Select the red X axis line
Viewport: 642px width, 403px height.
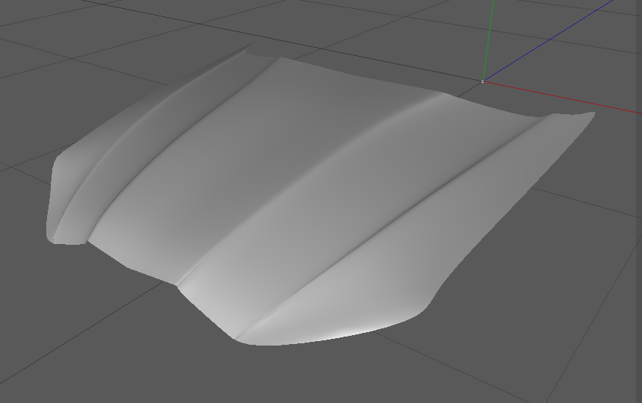[x=561, y=97]
